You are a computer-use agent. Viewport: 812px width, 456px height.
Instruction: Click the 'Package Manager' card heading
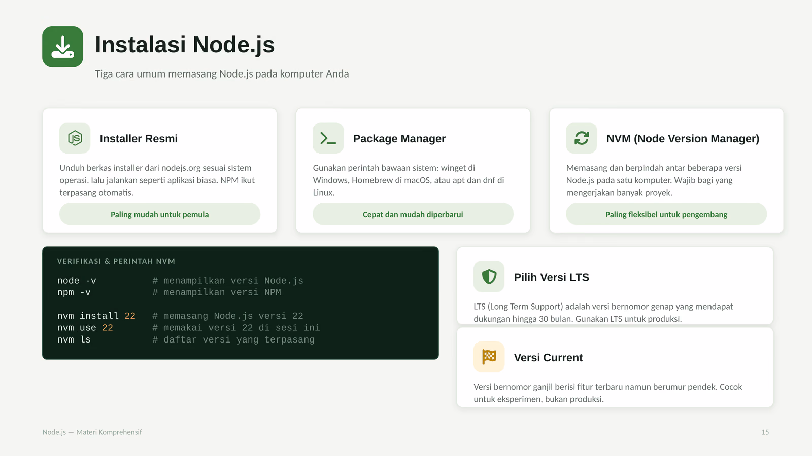399,139
